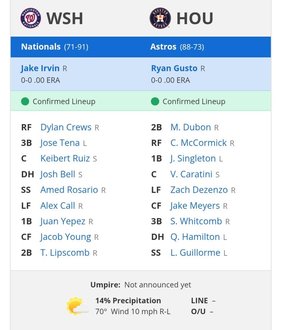Open Jake Irvin pitcher profile
281x330 pixels.
pyautogui.click(x=40, y=68)
